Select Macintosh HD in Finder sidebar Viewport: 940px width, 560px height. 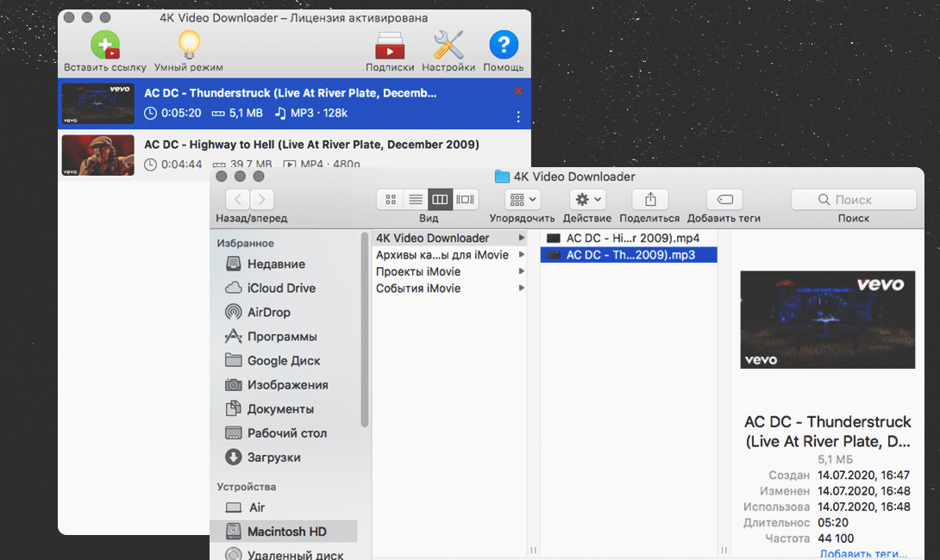[284, 532]
